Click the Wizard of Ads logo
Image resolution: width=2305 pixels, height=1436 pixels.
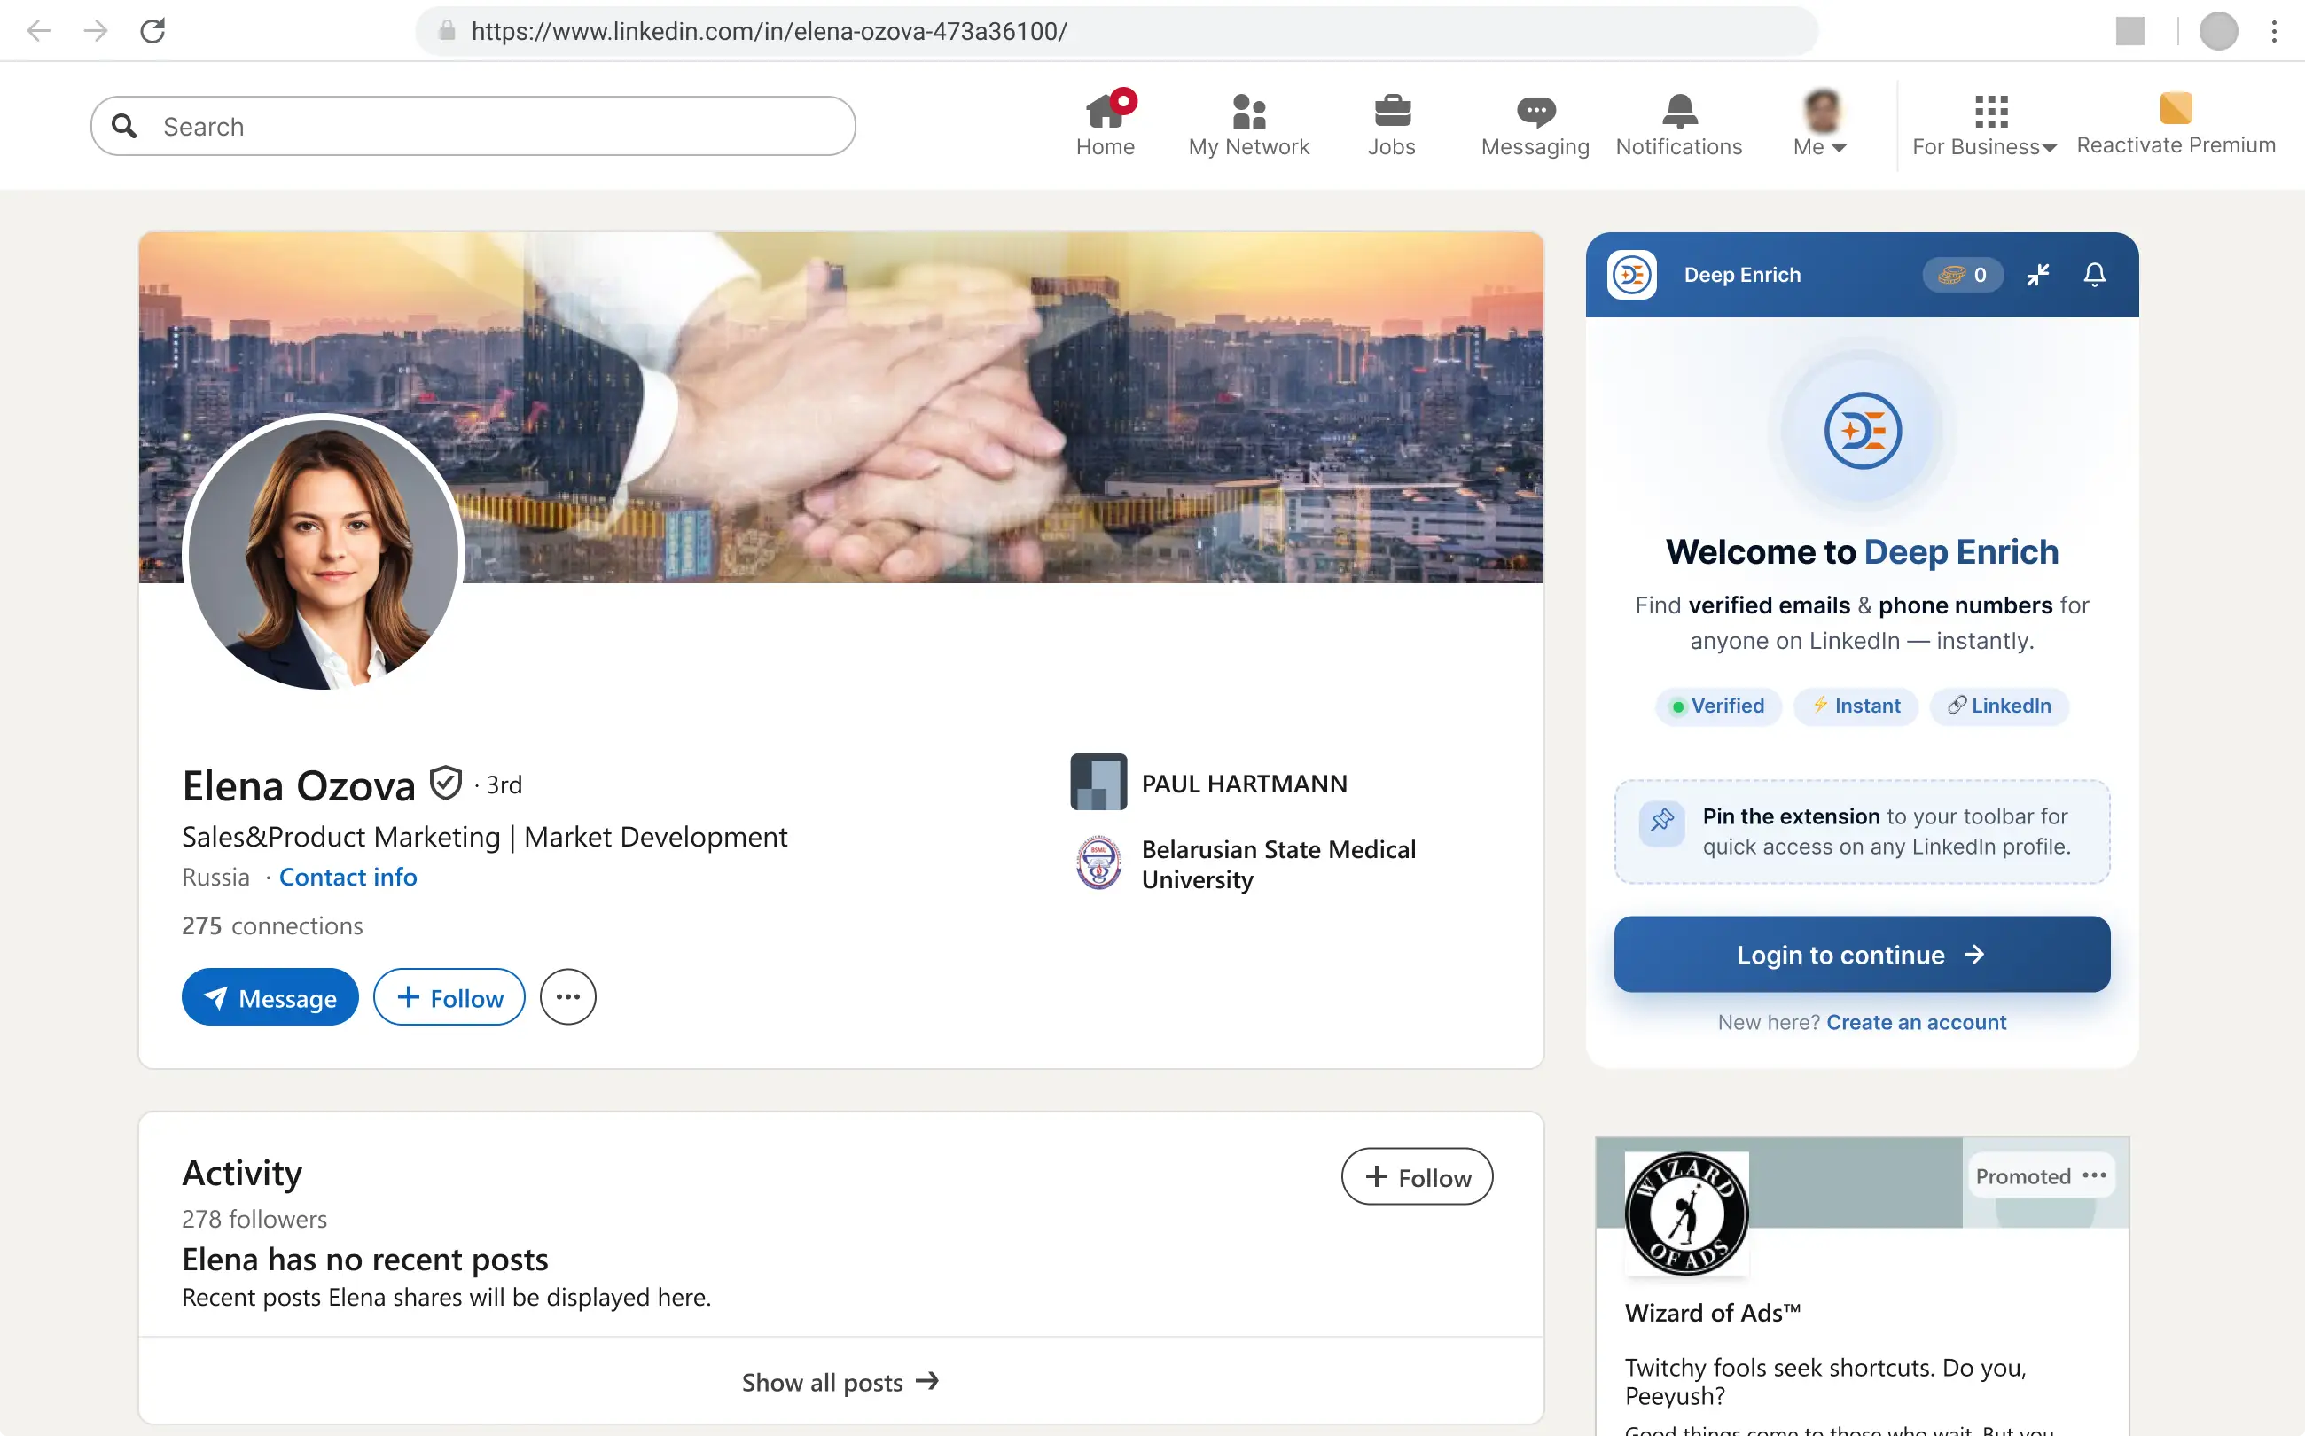point(1686,1213)
